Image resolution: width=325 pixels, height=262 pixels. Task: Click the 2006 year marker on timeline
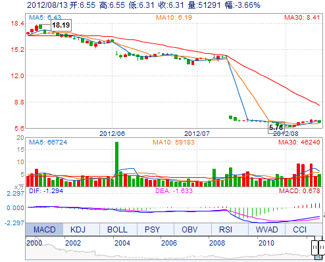click(x=169, y=243)
